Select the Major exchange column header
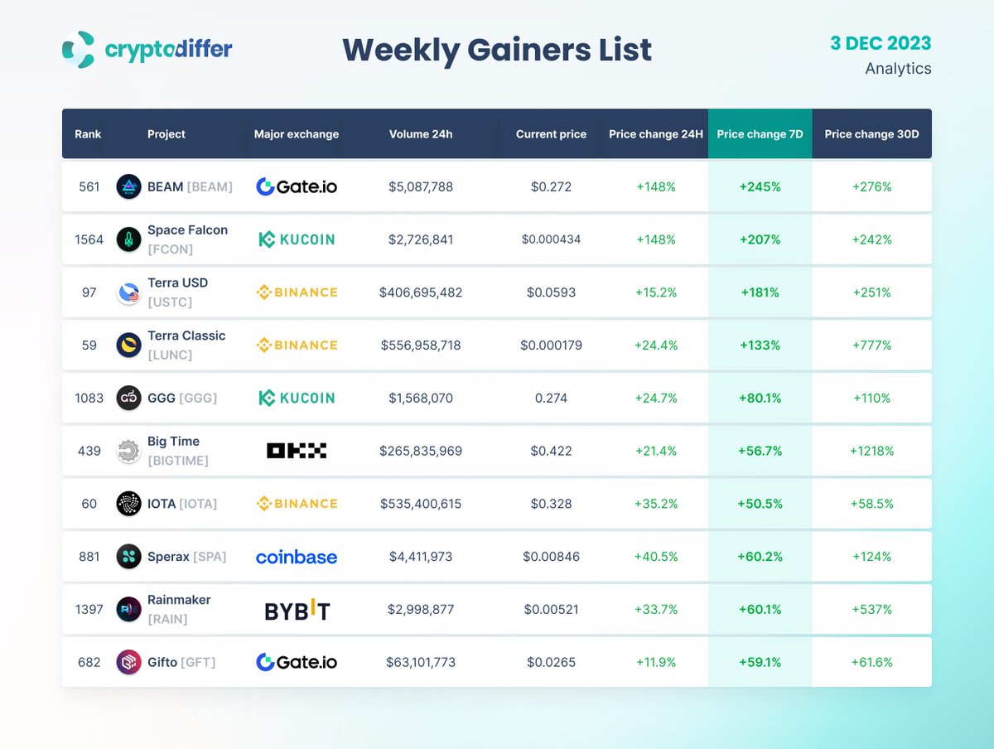 coord(297,133)
